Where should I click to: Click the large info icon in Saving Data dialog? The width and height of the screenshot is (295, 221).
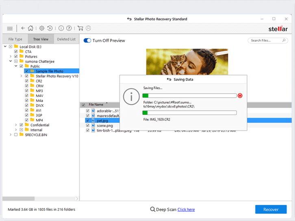click(131, 97)
